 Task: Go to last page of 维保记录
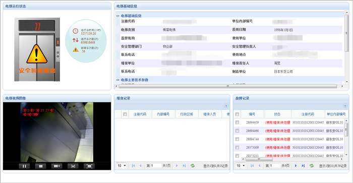coord(184,166)
